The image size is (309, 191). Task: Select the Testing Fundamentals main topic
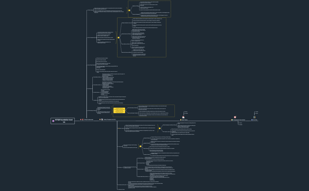click(x=89, y=120)
